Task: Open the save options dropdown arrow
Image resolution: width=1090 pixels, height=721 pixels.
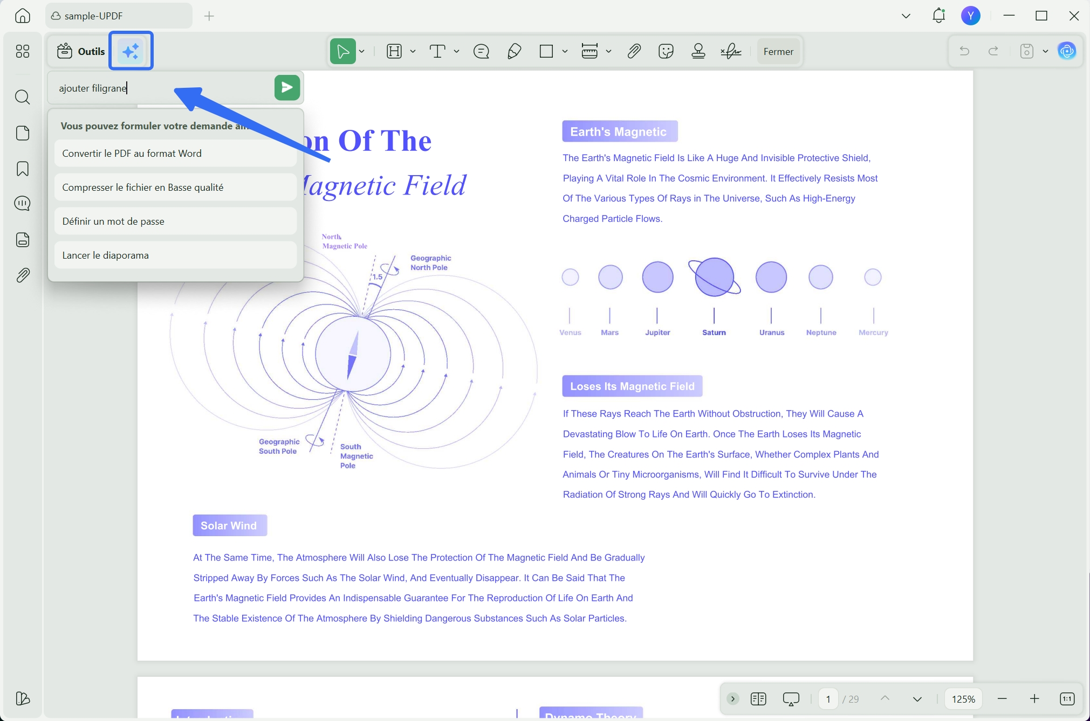Action: click(x=1045, y=52)
